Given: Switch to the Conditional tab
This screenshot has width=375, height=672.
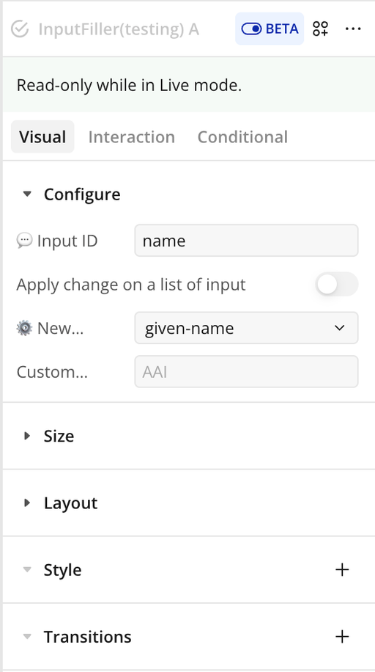Looking at the screenshot, I should coord(242,137).
